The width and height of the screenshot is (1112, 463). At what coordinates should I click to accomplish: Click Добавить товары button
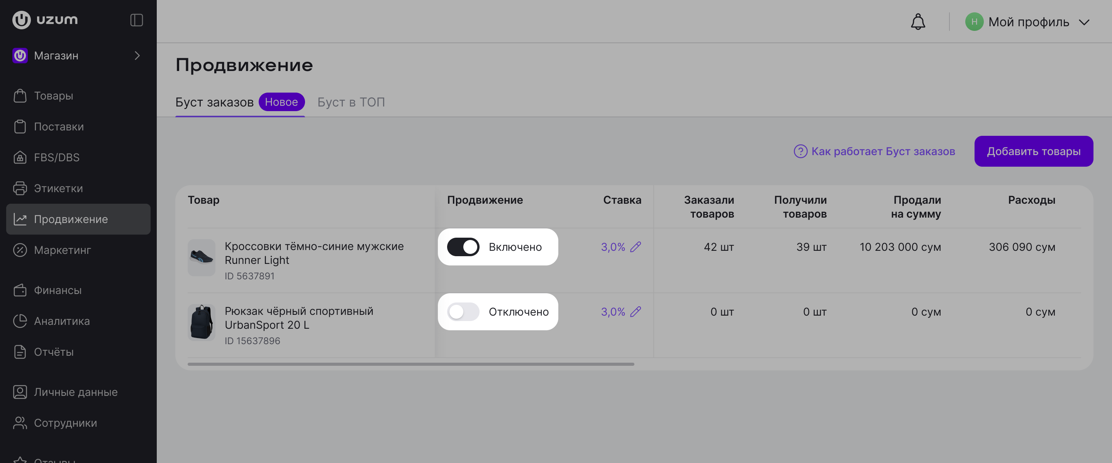[1034, 152]
